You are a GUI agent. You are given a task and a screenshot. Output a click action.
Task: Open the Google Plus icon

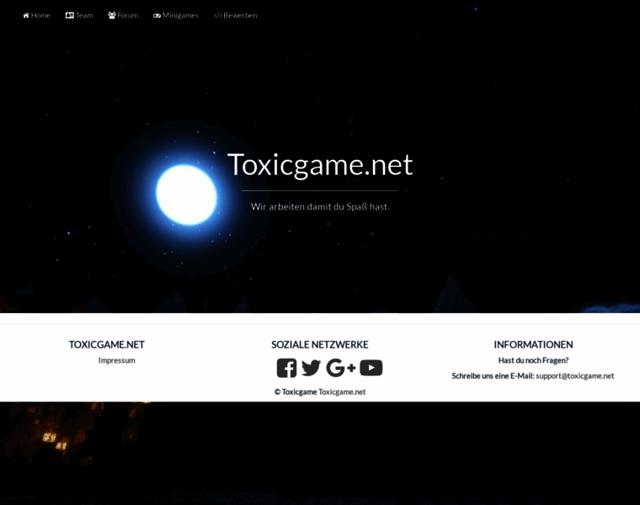pyautogui.click(x=341, y=368)
